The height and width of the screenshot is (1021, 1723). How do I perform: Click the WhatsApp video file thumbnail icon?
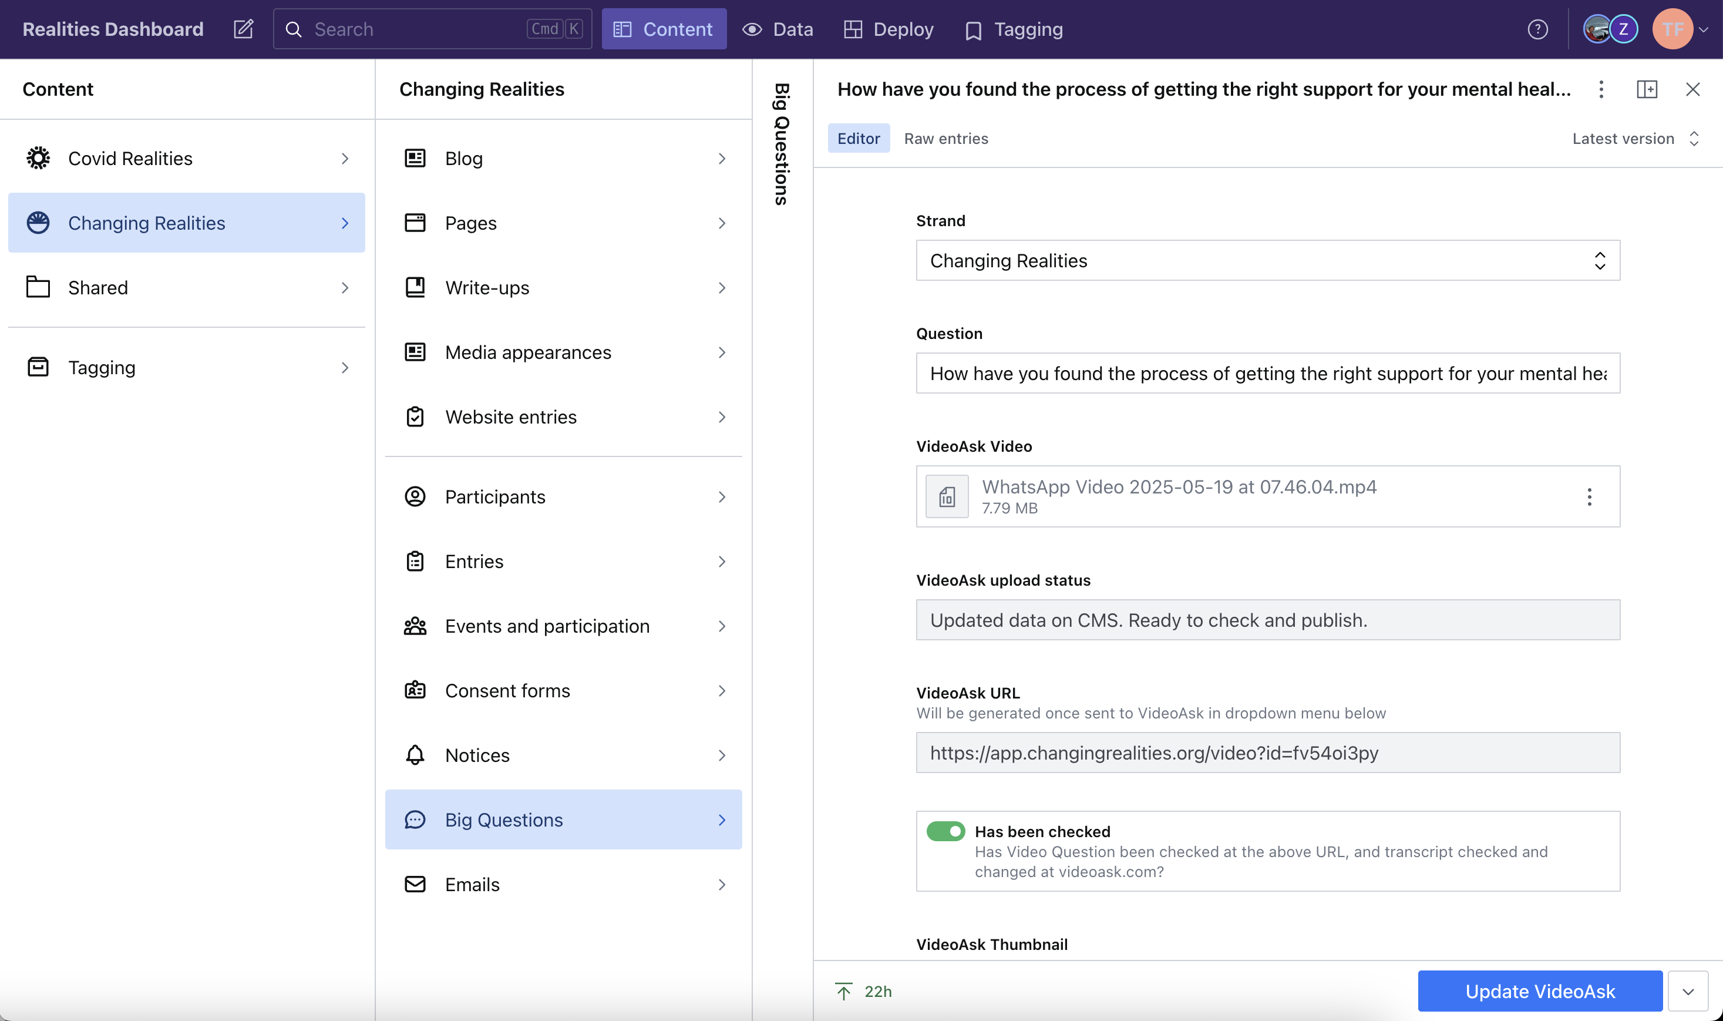pos(947,497)
